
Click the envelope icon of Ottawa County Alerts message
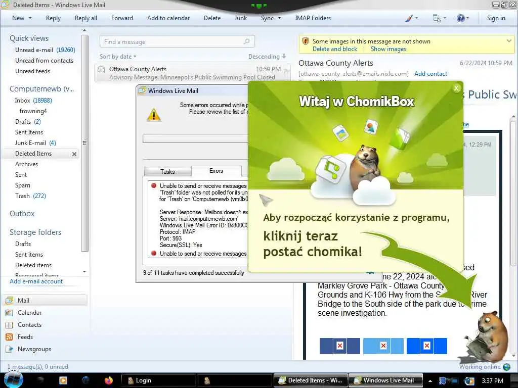[101, 69]
